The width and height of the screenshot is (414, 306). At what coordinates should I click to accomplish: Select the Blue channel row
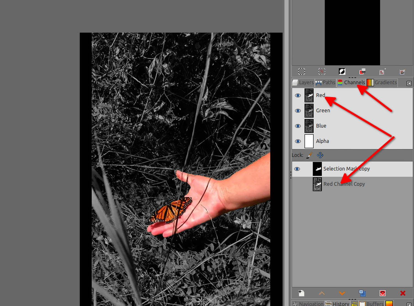coord(352,126)
